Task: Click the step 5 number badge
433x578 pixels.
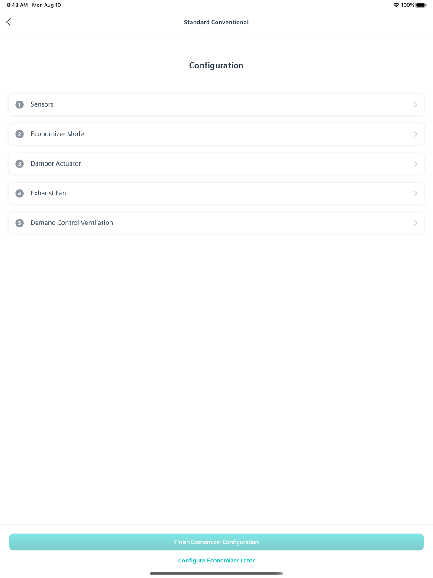Action: tap(19, 223)
